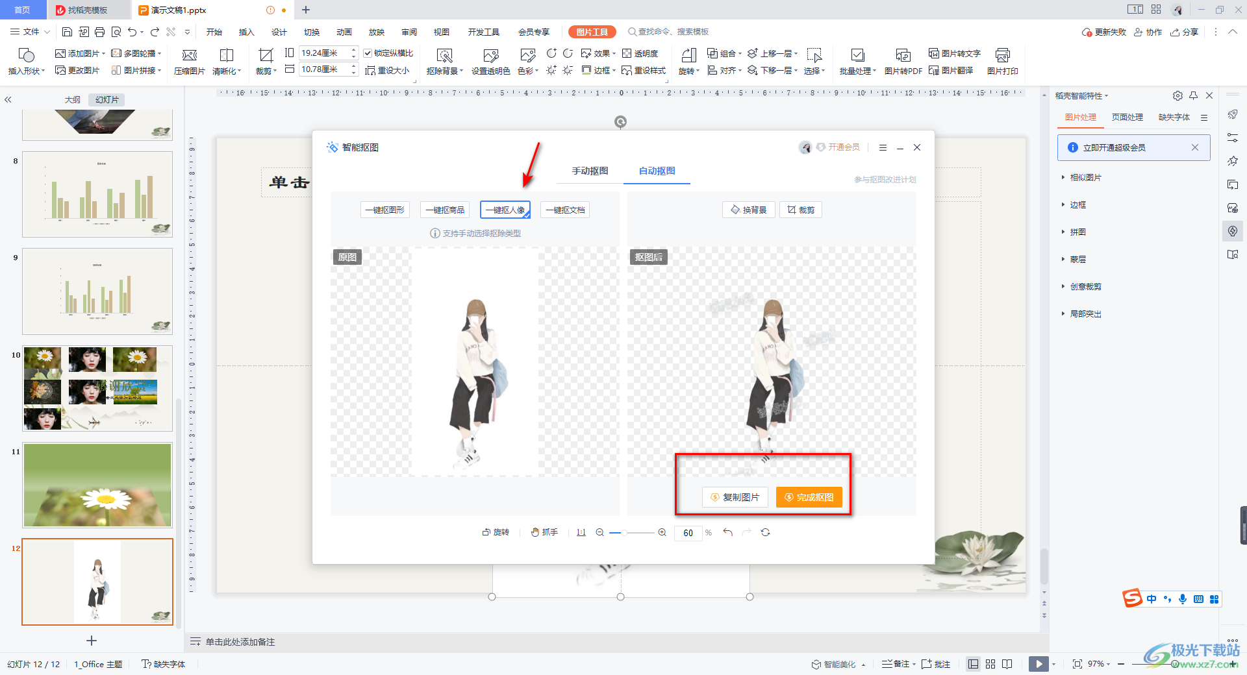The width and height of the screenshot is (1247, 675).
Task: Start slideshow with the play button
Action: click(1039, 663)
